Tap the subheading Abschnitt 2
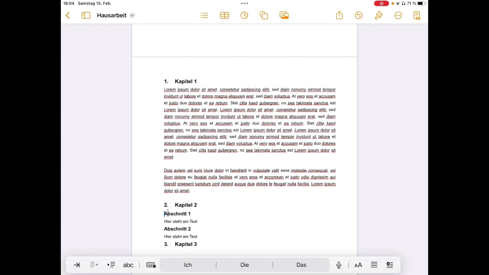Viewport: 489px width, 275px height. pyautogui.click(x=177, y=229)
